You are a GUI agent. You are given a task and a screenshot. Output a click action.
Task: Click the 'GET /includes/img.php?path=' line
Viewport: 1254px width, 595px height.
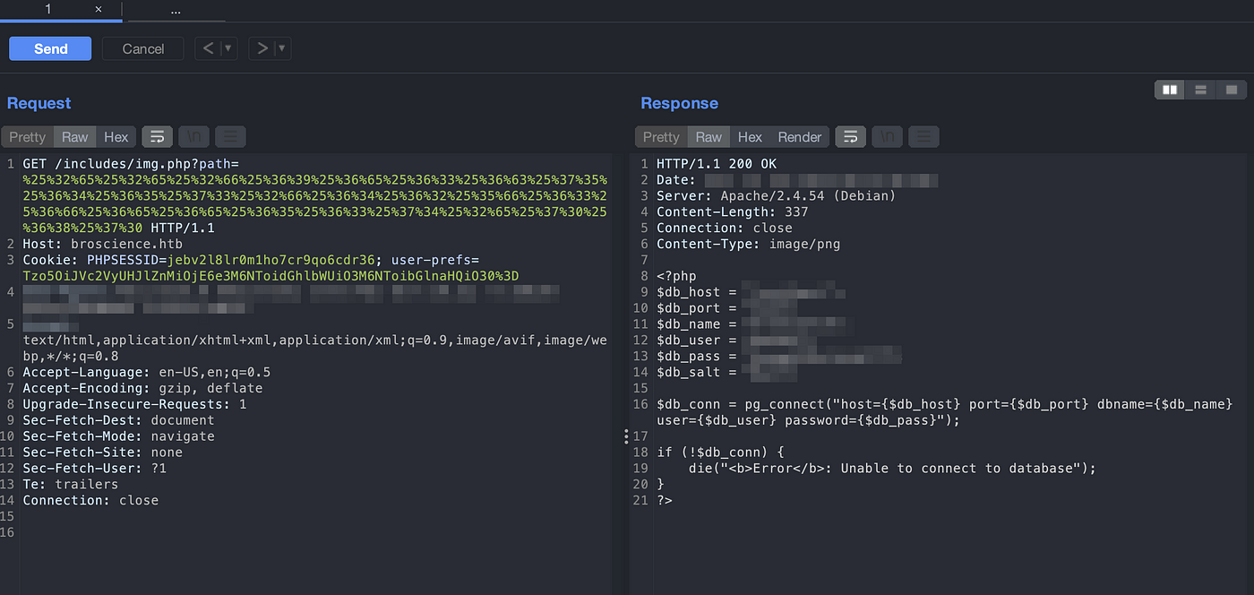(131, 164)
